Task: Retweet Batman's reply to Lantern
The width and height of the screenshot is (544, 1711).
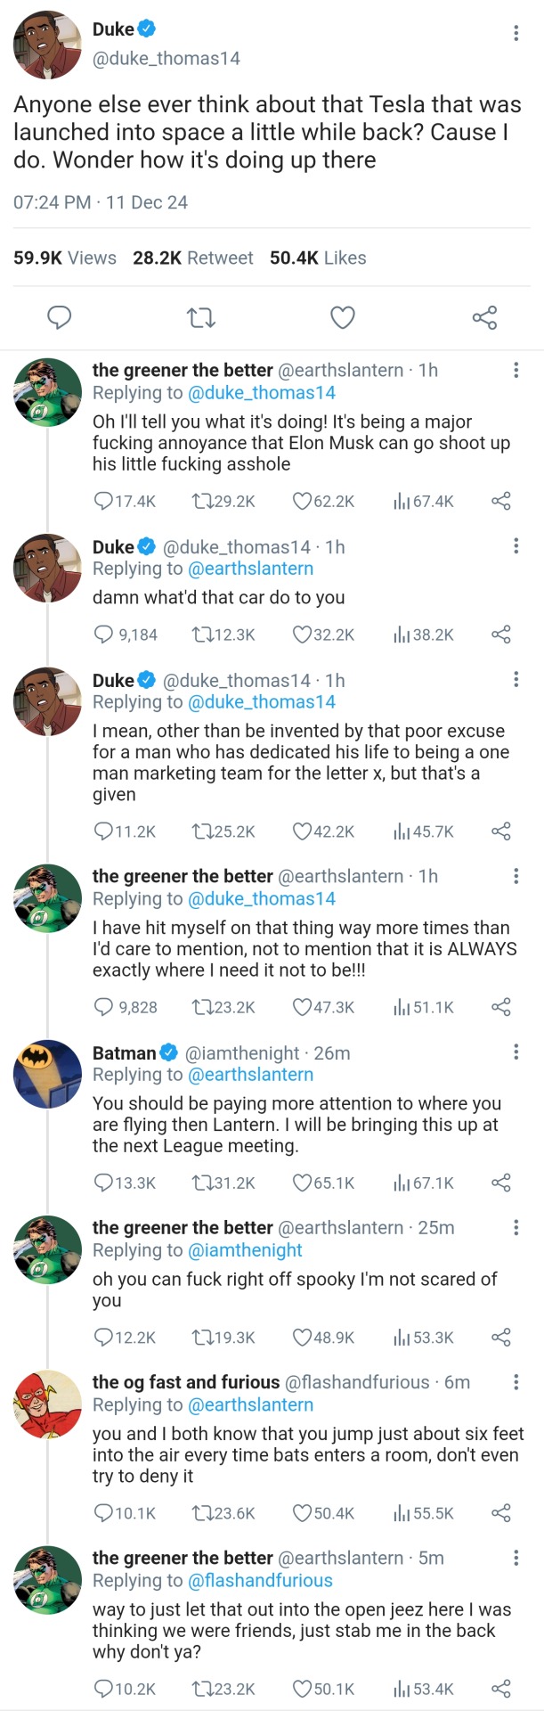Action: point(202,1183)
